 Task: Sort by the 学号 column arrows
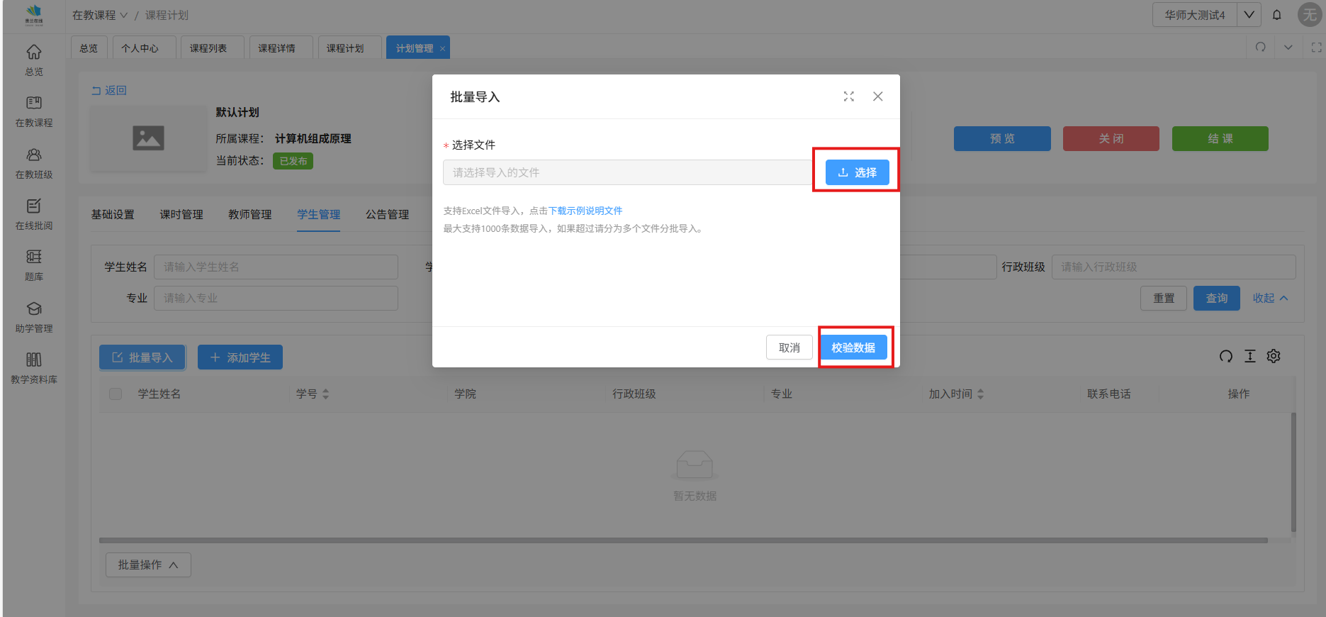[325, 394]
